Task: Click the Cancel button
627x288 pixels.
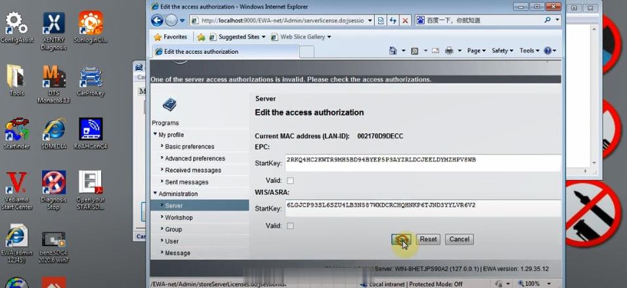Action: tap(459, 239)
